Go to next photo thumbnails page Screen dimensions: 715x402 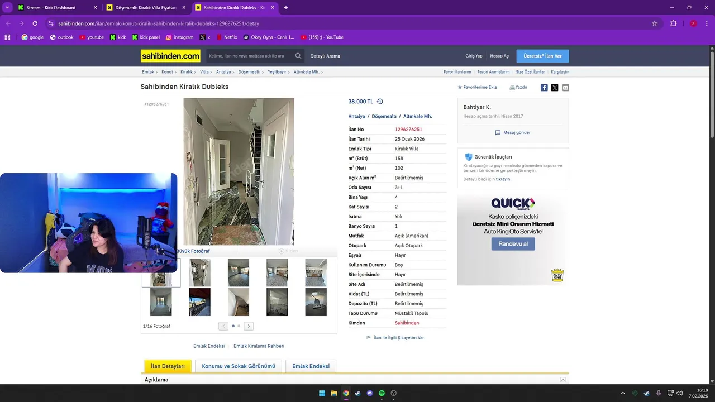click(x=249, y=326)
